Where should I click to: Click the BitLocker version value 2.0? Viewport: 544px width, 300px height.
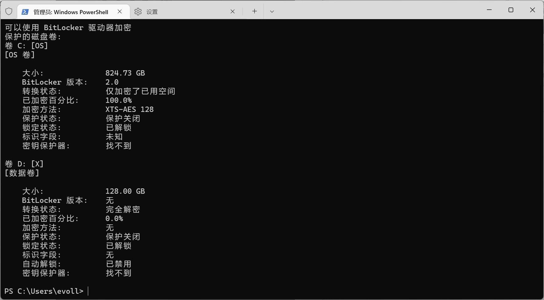click(112, 82)
